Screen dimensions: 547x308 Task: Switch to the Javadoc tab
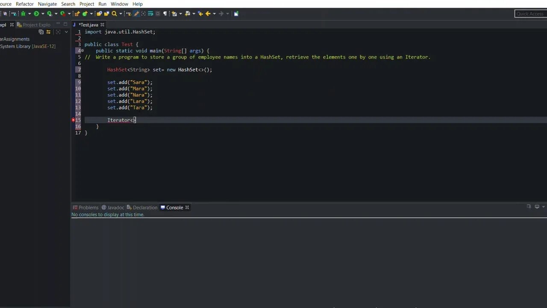point(113,207)
